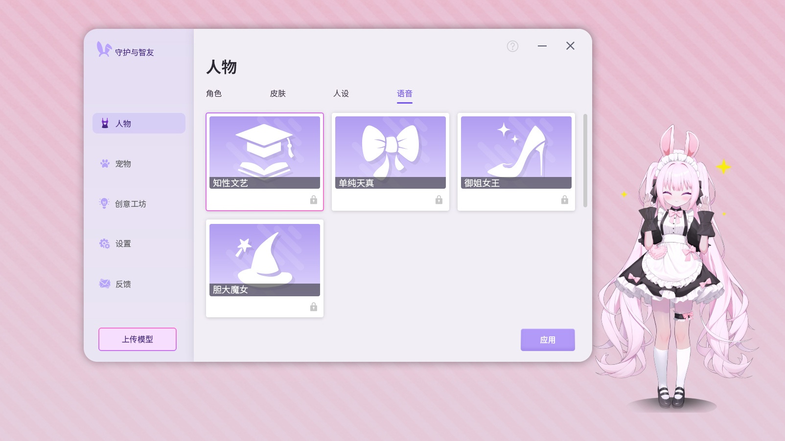
Task: Select the 人物 sidebar icon
Action: tap(105, 123)
